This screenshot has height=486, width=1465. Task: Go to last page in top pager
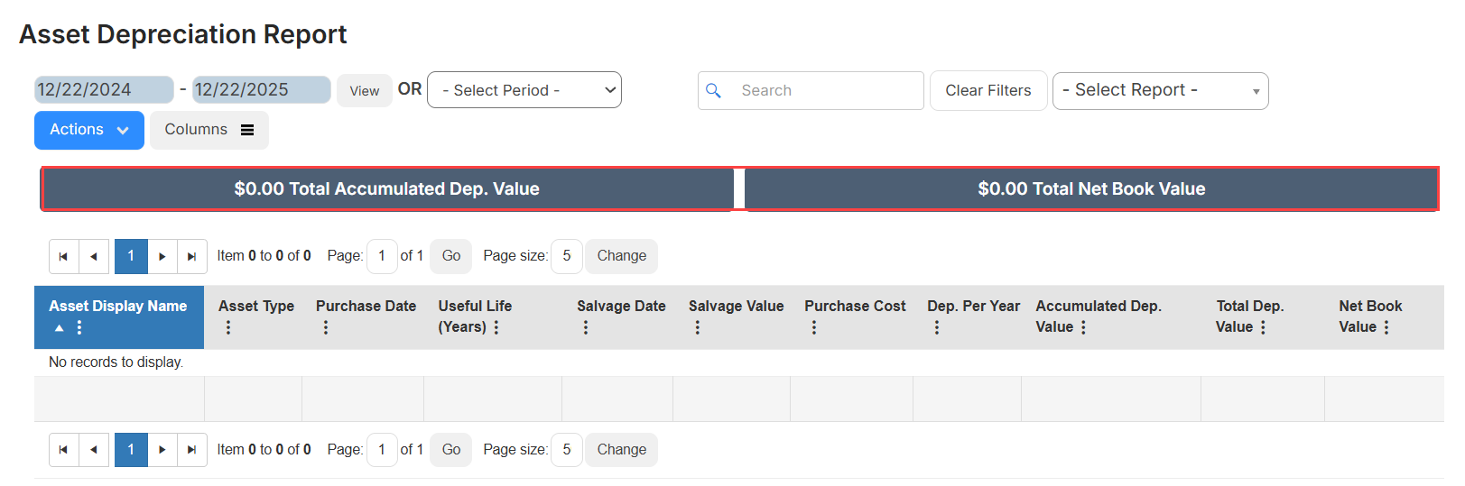(x=191, y=256)
